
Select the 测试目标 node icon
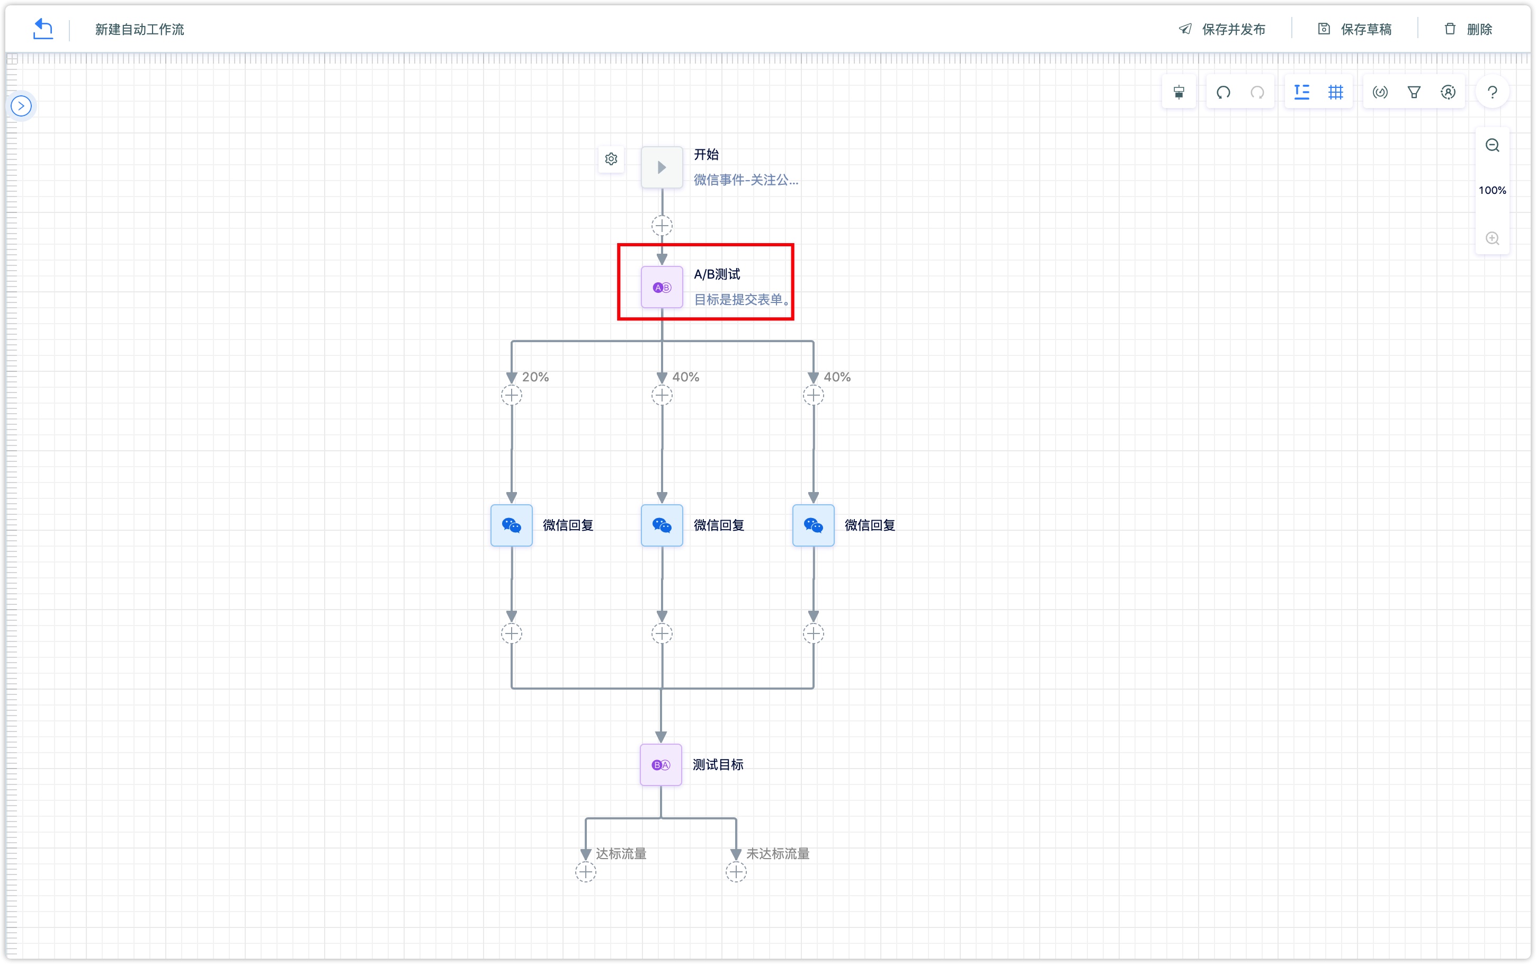tap(661, 764)
